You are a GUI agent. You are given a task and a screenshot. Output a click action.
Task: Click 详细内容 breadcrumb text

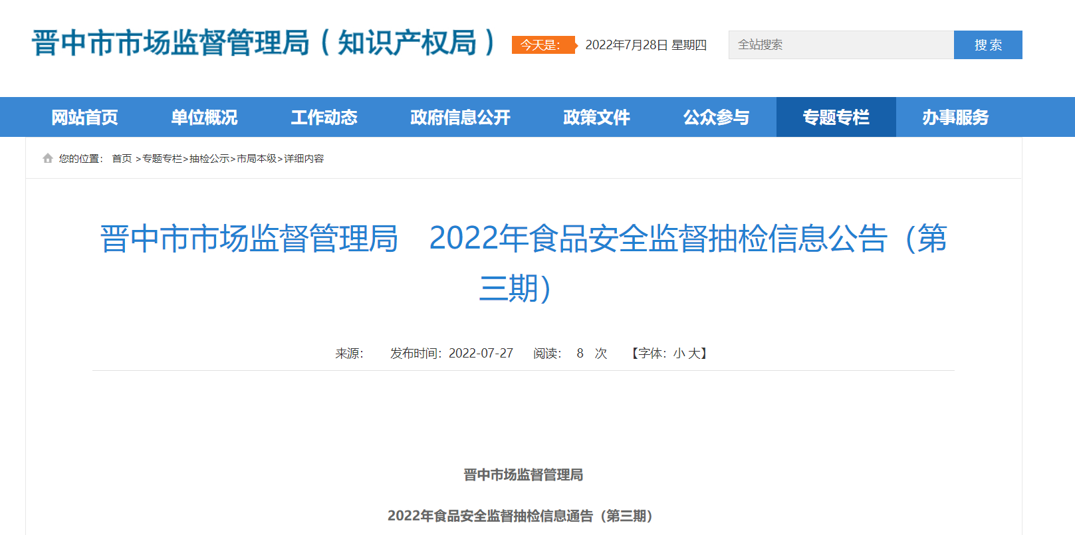point(304,158)
